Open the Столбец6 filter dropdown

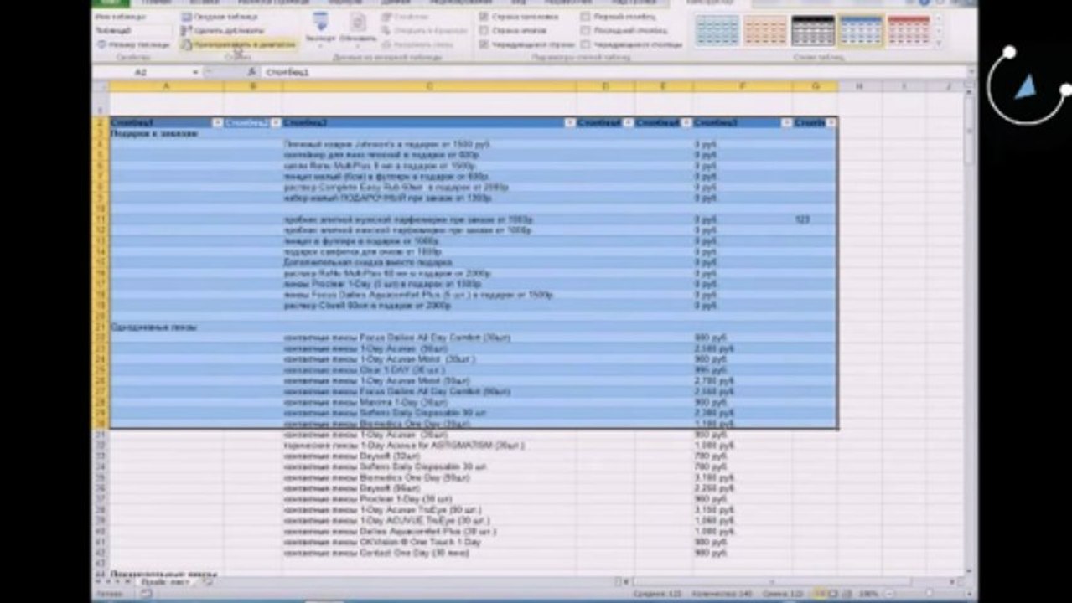coord(786,123)
